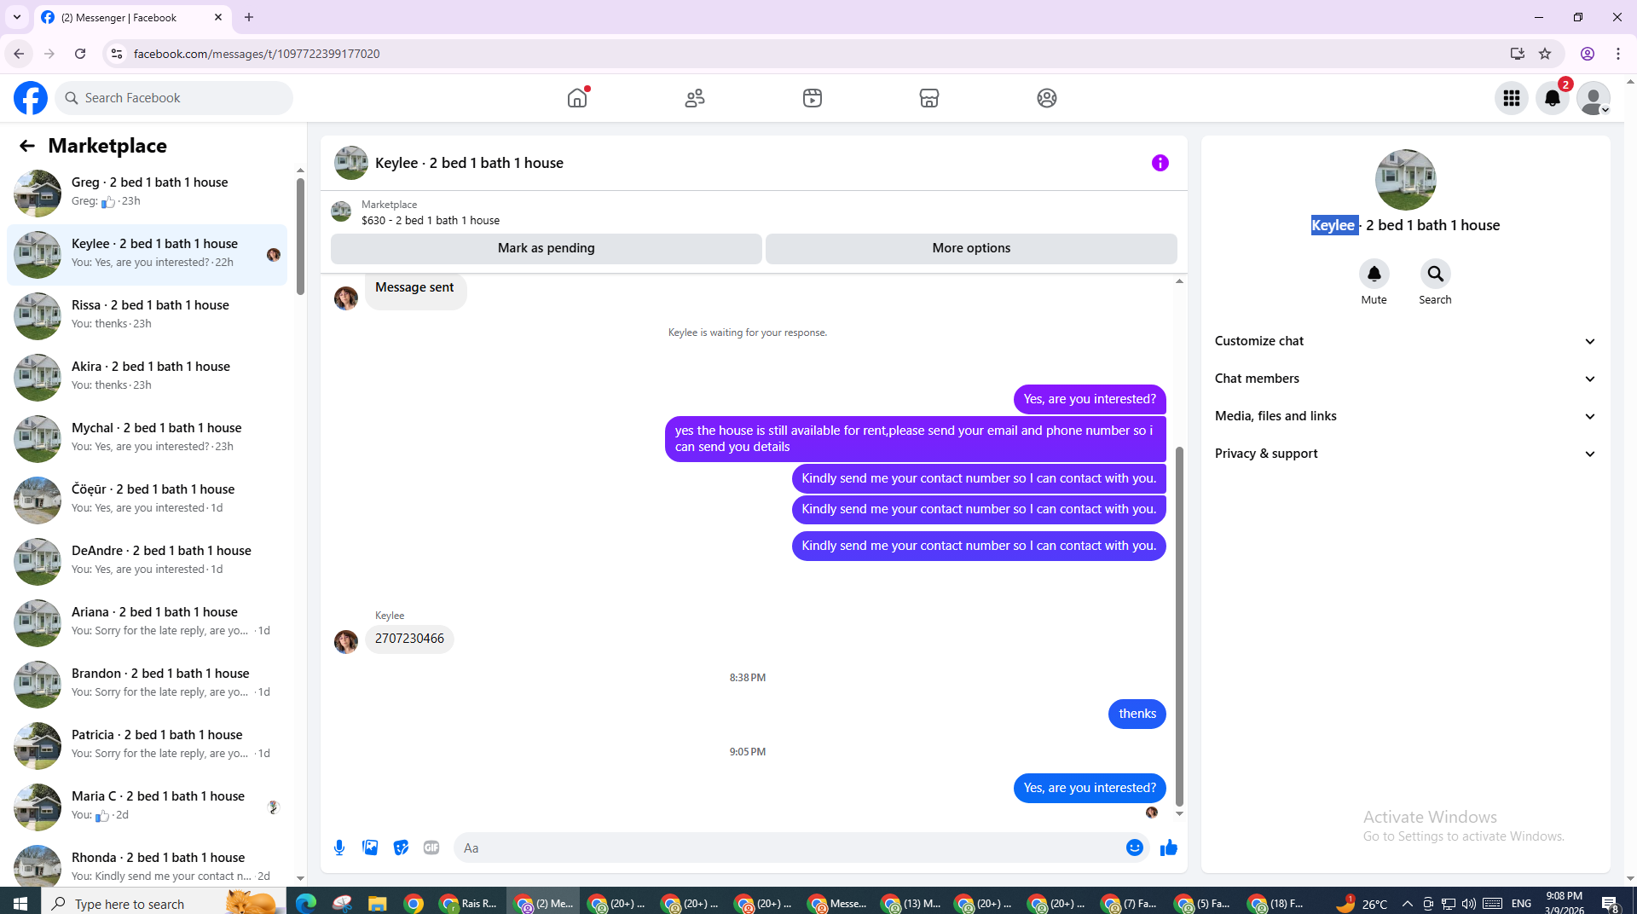
Task: Send a thumbs-up like
Action: (1169, 847)
